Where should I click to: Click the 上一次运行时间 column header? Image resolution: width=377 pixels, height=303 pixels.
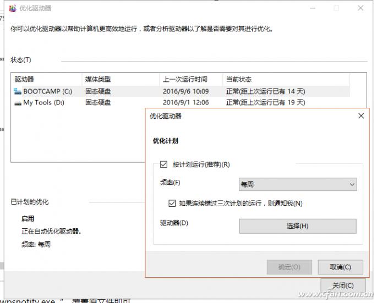coord(191,79)
